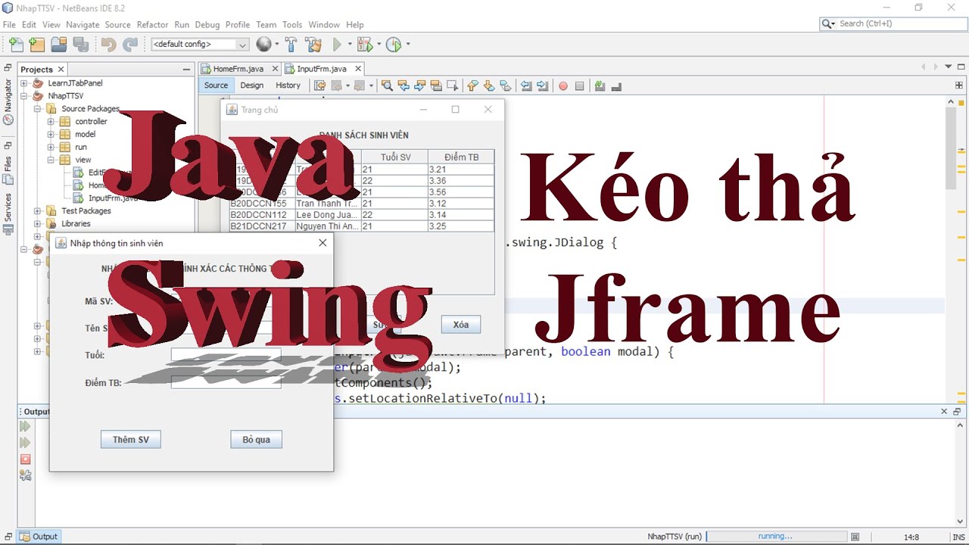The image size is (969, 545).
Task: Click the Tuổi input field
Action: (x=226, y=354)
